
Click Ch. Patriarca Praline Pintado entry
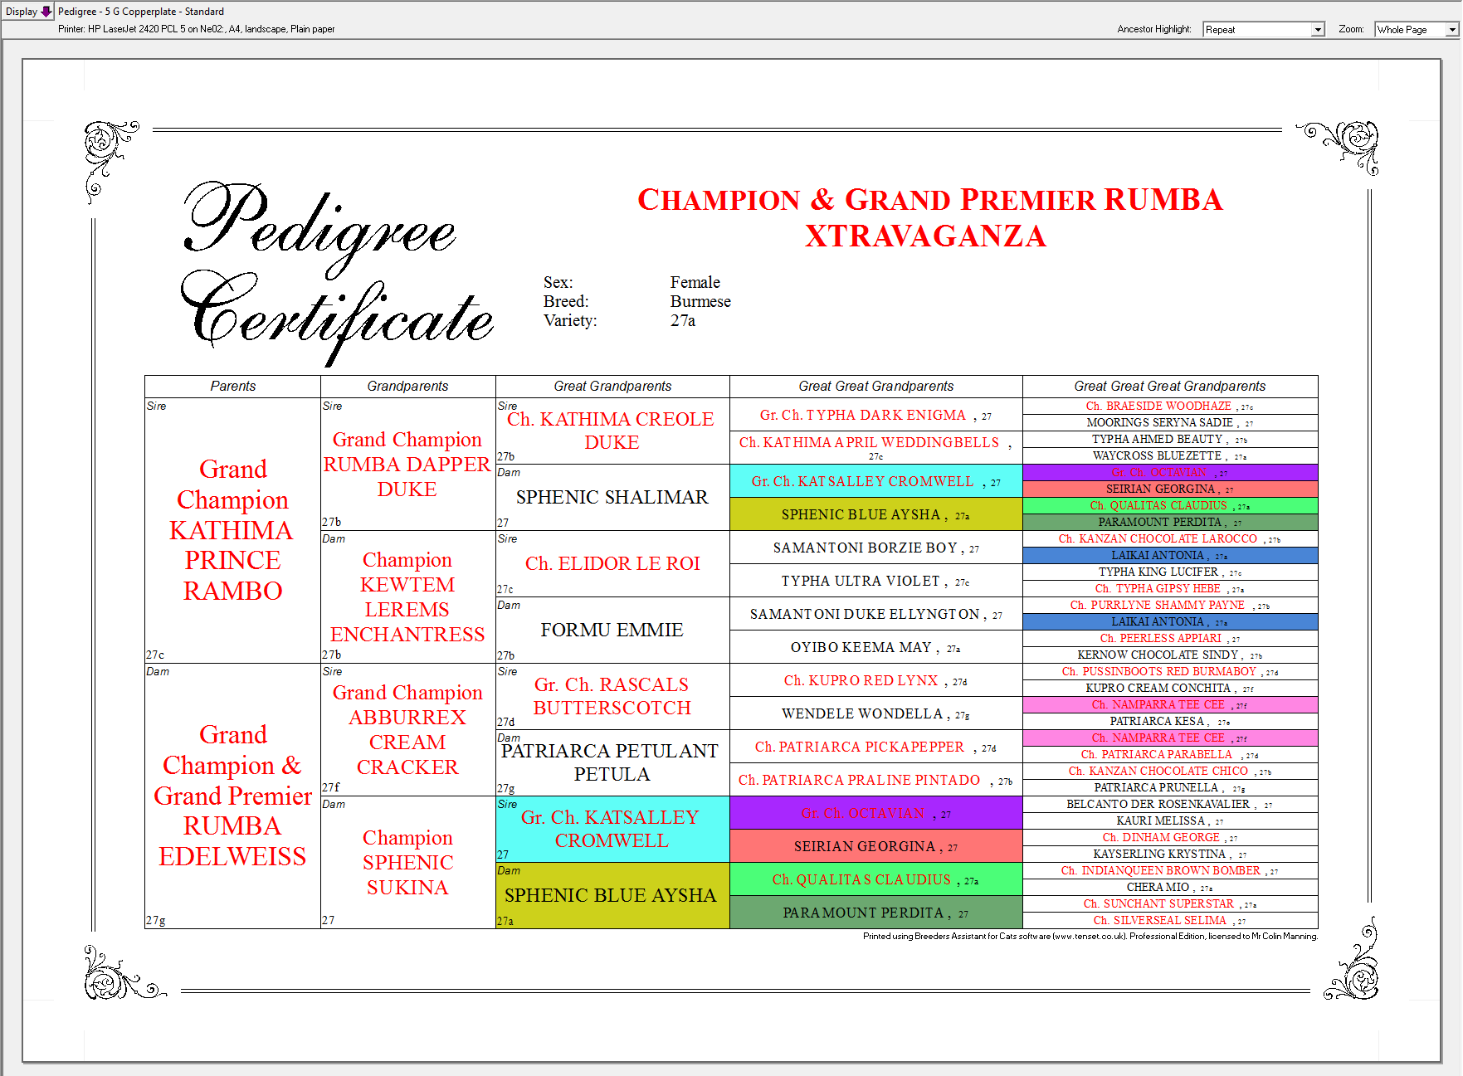tap(876, 780)
